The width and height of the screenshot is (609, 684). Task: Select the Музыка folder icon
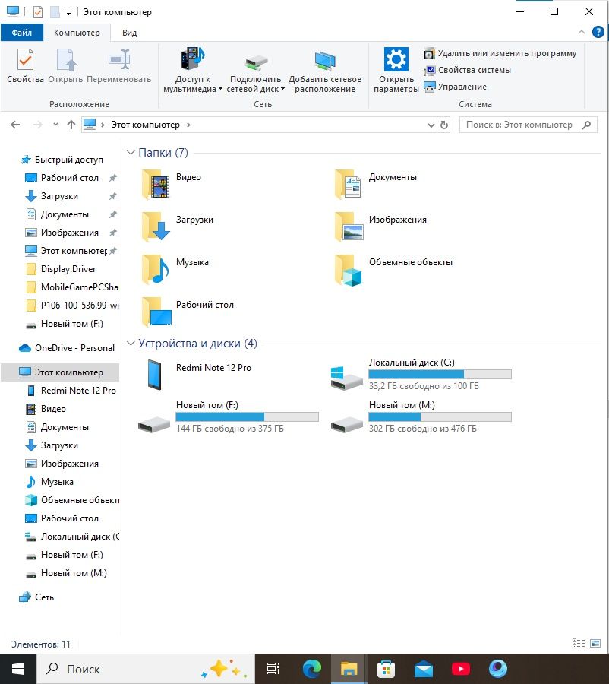click(156, 269)
